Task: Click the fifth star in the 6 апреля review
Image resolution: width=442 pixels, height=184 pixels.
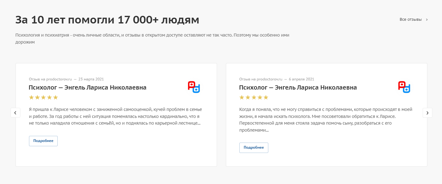Action: point(266,97)
